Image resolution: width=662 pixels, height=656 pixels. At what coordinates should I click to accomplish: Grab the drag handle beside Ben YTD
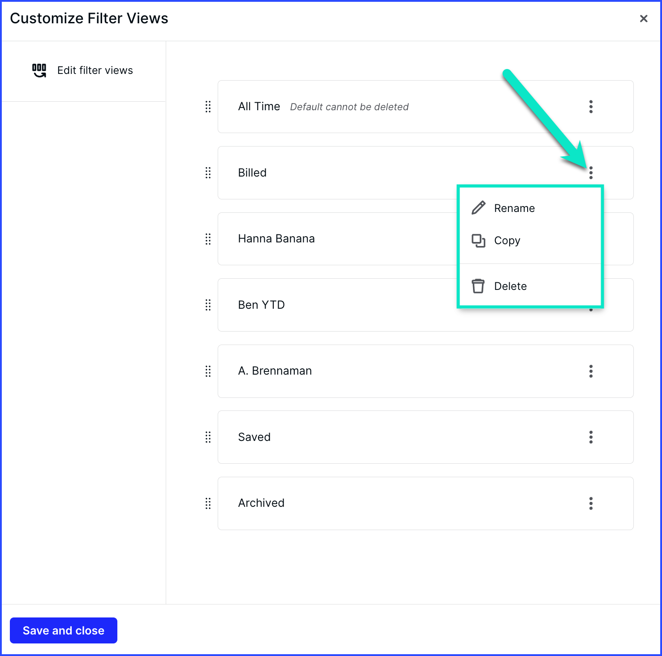coord(208,305)
